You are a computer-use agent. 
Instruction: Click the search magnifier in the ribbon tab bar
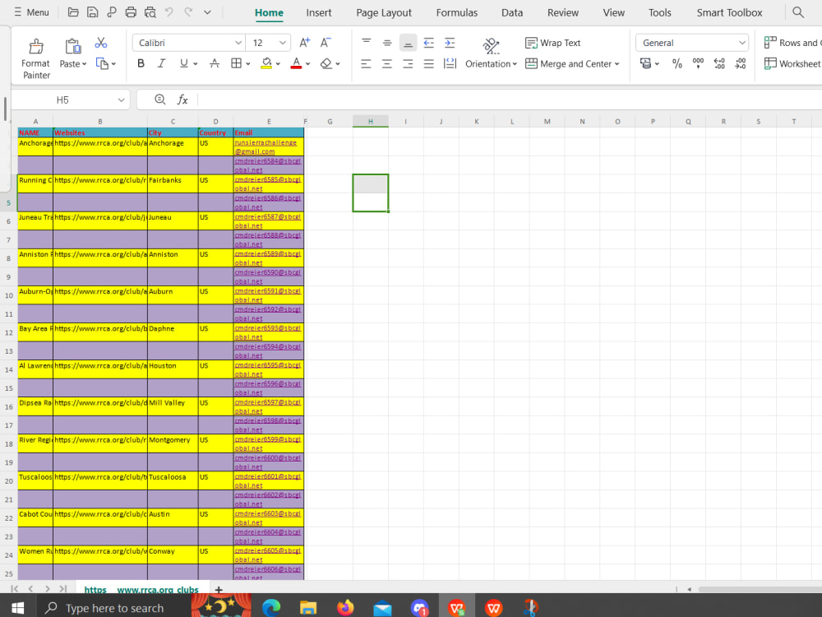(798, 12)
